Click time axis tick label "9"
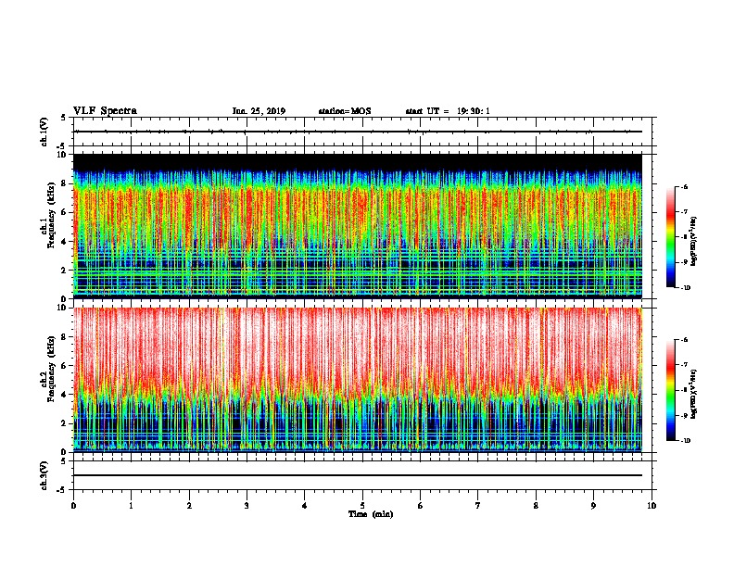The image size is (734, 567). pyautogui.click(x=593, y=506)
